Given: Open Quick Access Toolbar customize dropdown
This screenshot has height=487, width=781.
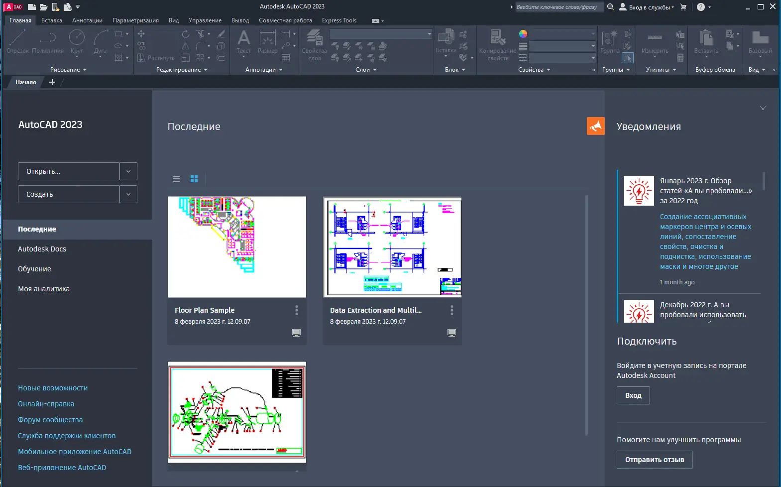Looking at the screenshot, I should 78,7.
